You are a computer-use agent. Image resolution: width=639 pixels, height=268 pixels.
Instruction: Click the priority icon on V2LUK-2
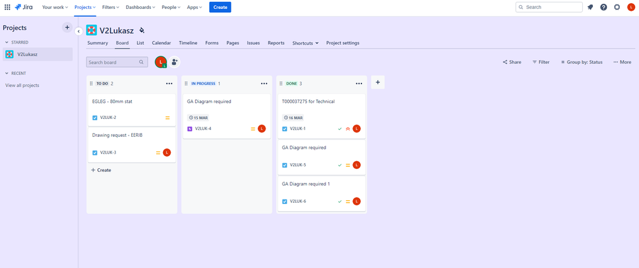(168, 118)
